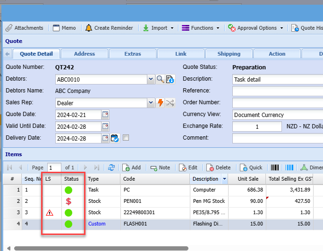Click the Add item button
Screen dimensions: 323x251
132,167
